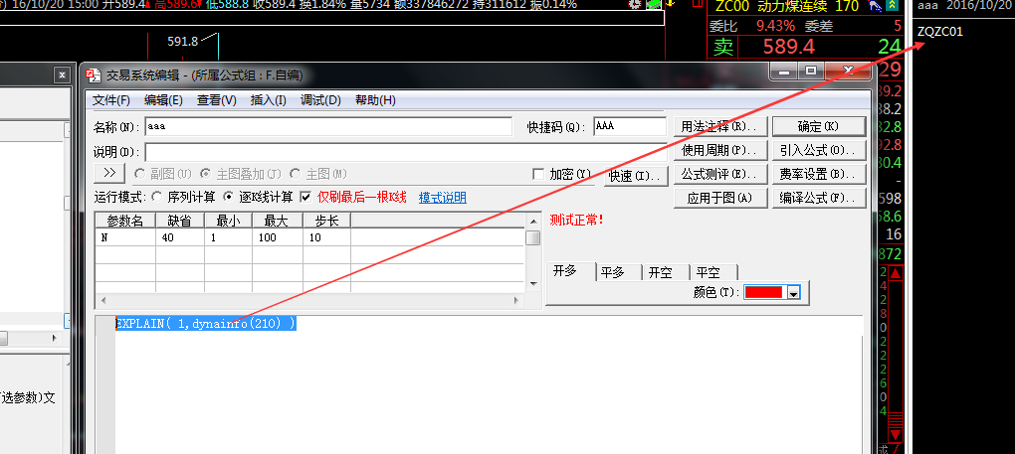
Task: Click maximum value cell 100
Action: tap(278, 237)
